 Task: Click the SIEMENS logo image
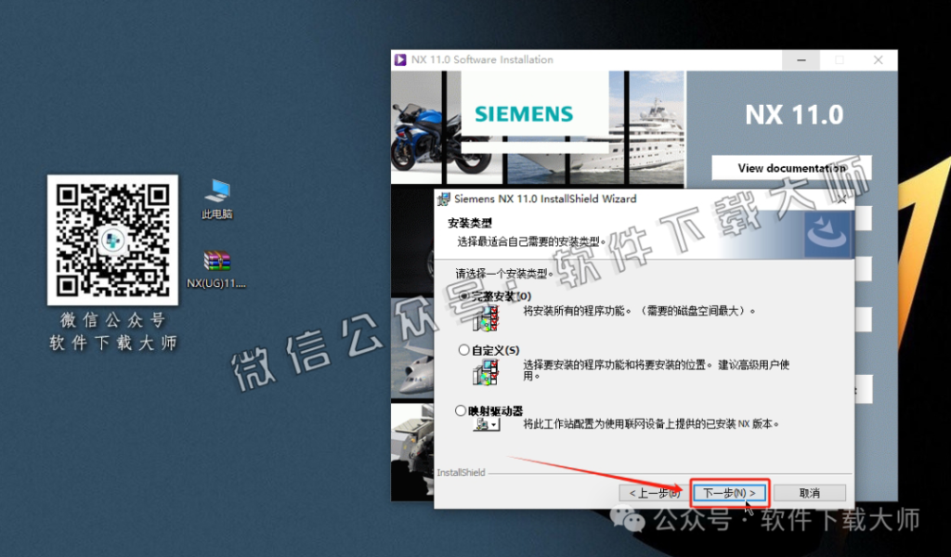522,113
